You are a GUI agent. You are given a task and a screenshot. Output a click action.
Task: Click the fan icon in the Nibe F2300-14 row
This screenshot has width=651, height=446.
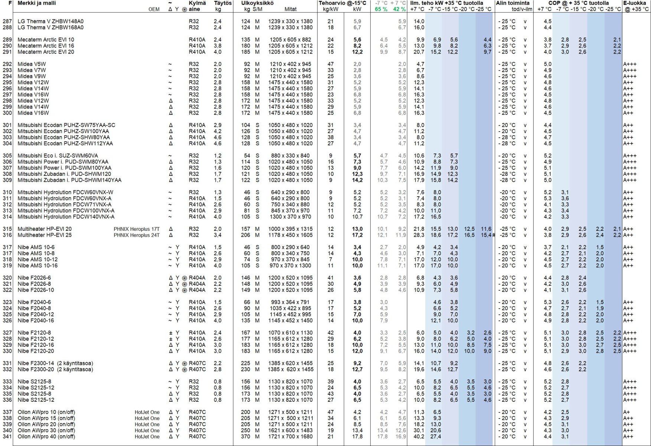[x=185, y=363]
